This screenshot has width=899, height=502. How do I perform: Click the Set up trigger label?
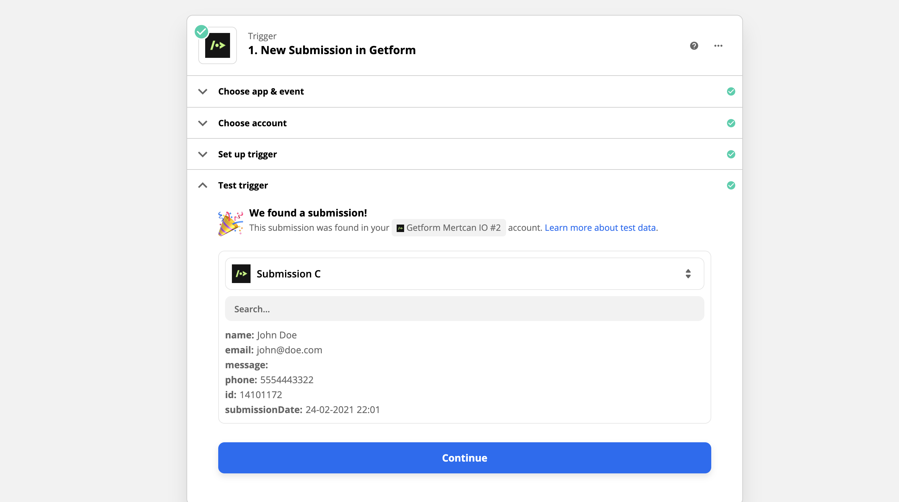pyautogui.click(x=247, y=154)
